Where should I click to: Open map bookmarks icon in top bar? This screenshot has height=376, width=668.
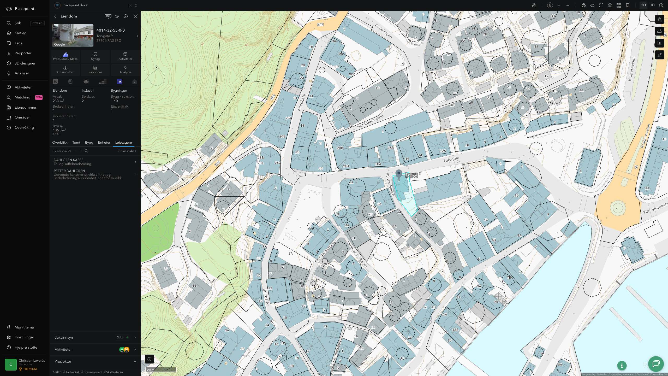[628, 5]
